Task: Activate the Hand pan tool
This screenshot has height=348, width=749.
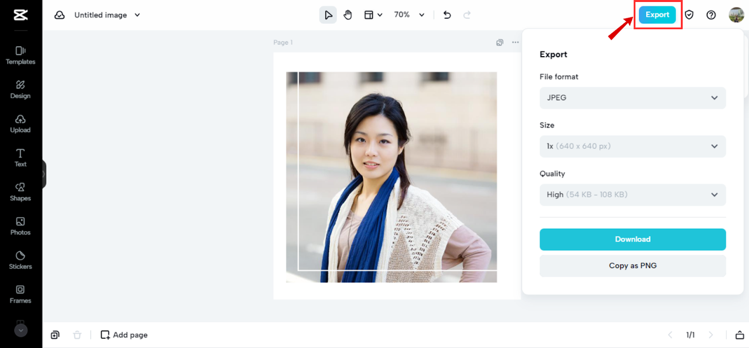Action: [348, 15]
